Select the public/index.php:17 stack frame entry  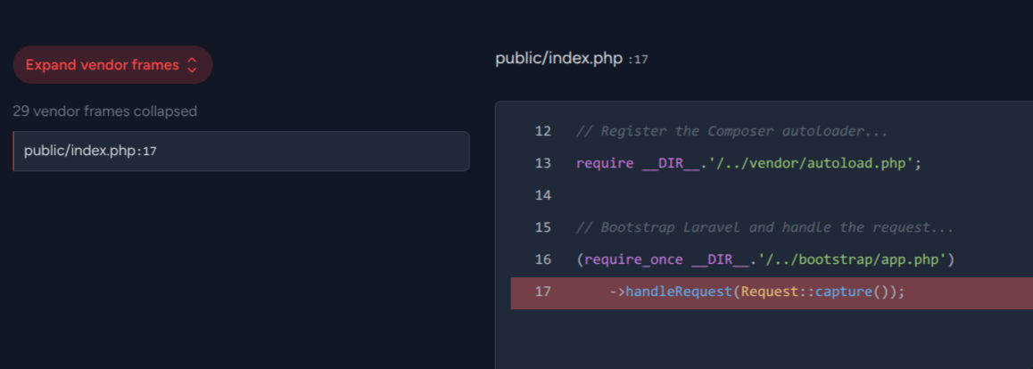click(x=241, y=152)
